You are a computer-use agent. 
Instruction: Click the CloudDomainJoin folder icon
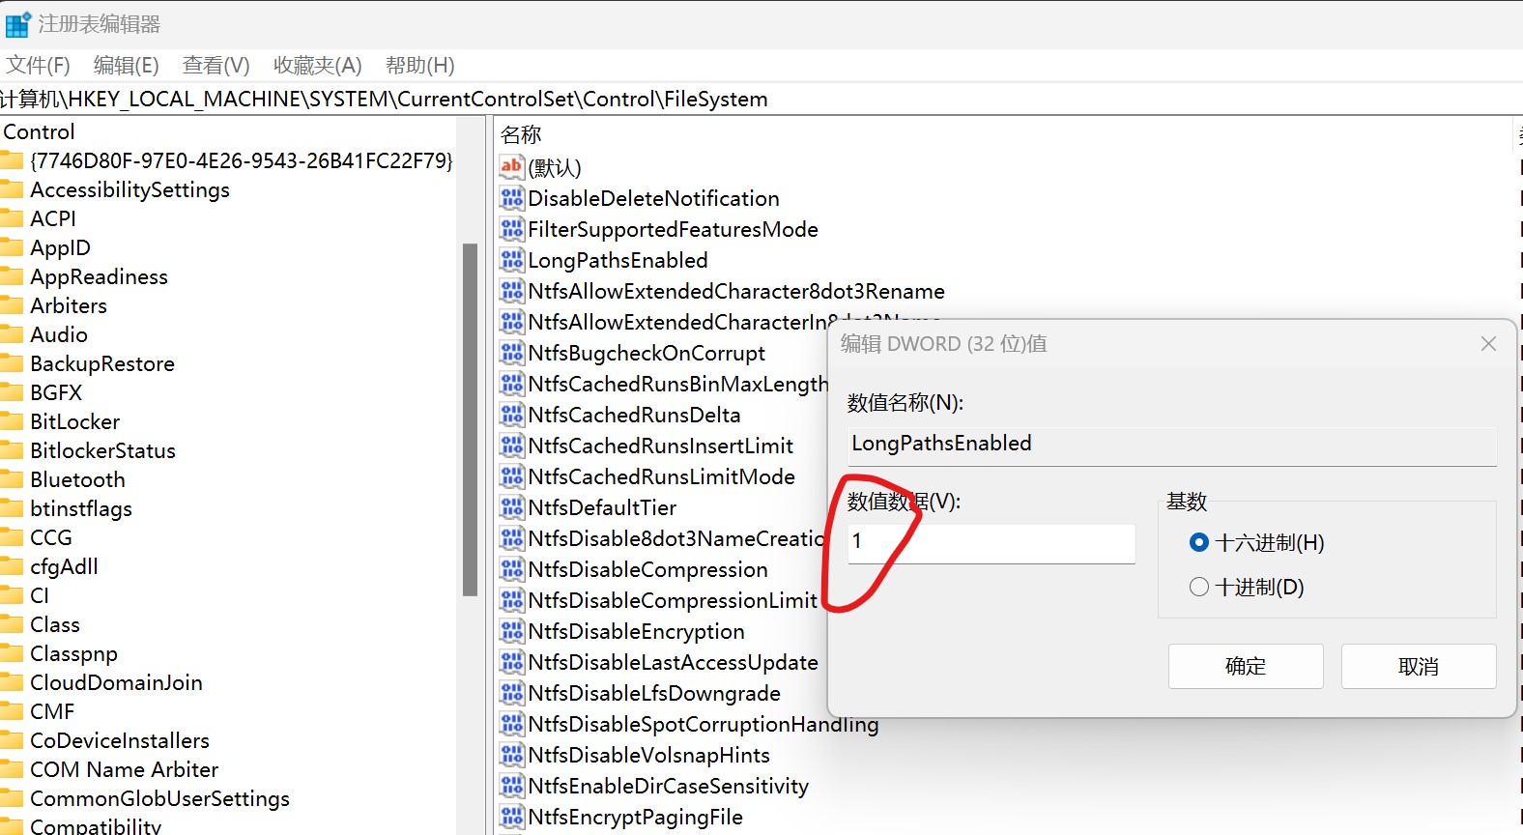pos(12,682)
